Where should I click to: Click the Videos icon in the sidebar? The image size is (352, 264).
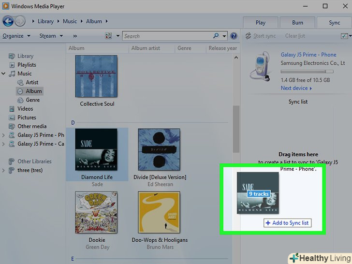(x=12, y=109)
